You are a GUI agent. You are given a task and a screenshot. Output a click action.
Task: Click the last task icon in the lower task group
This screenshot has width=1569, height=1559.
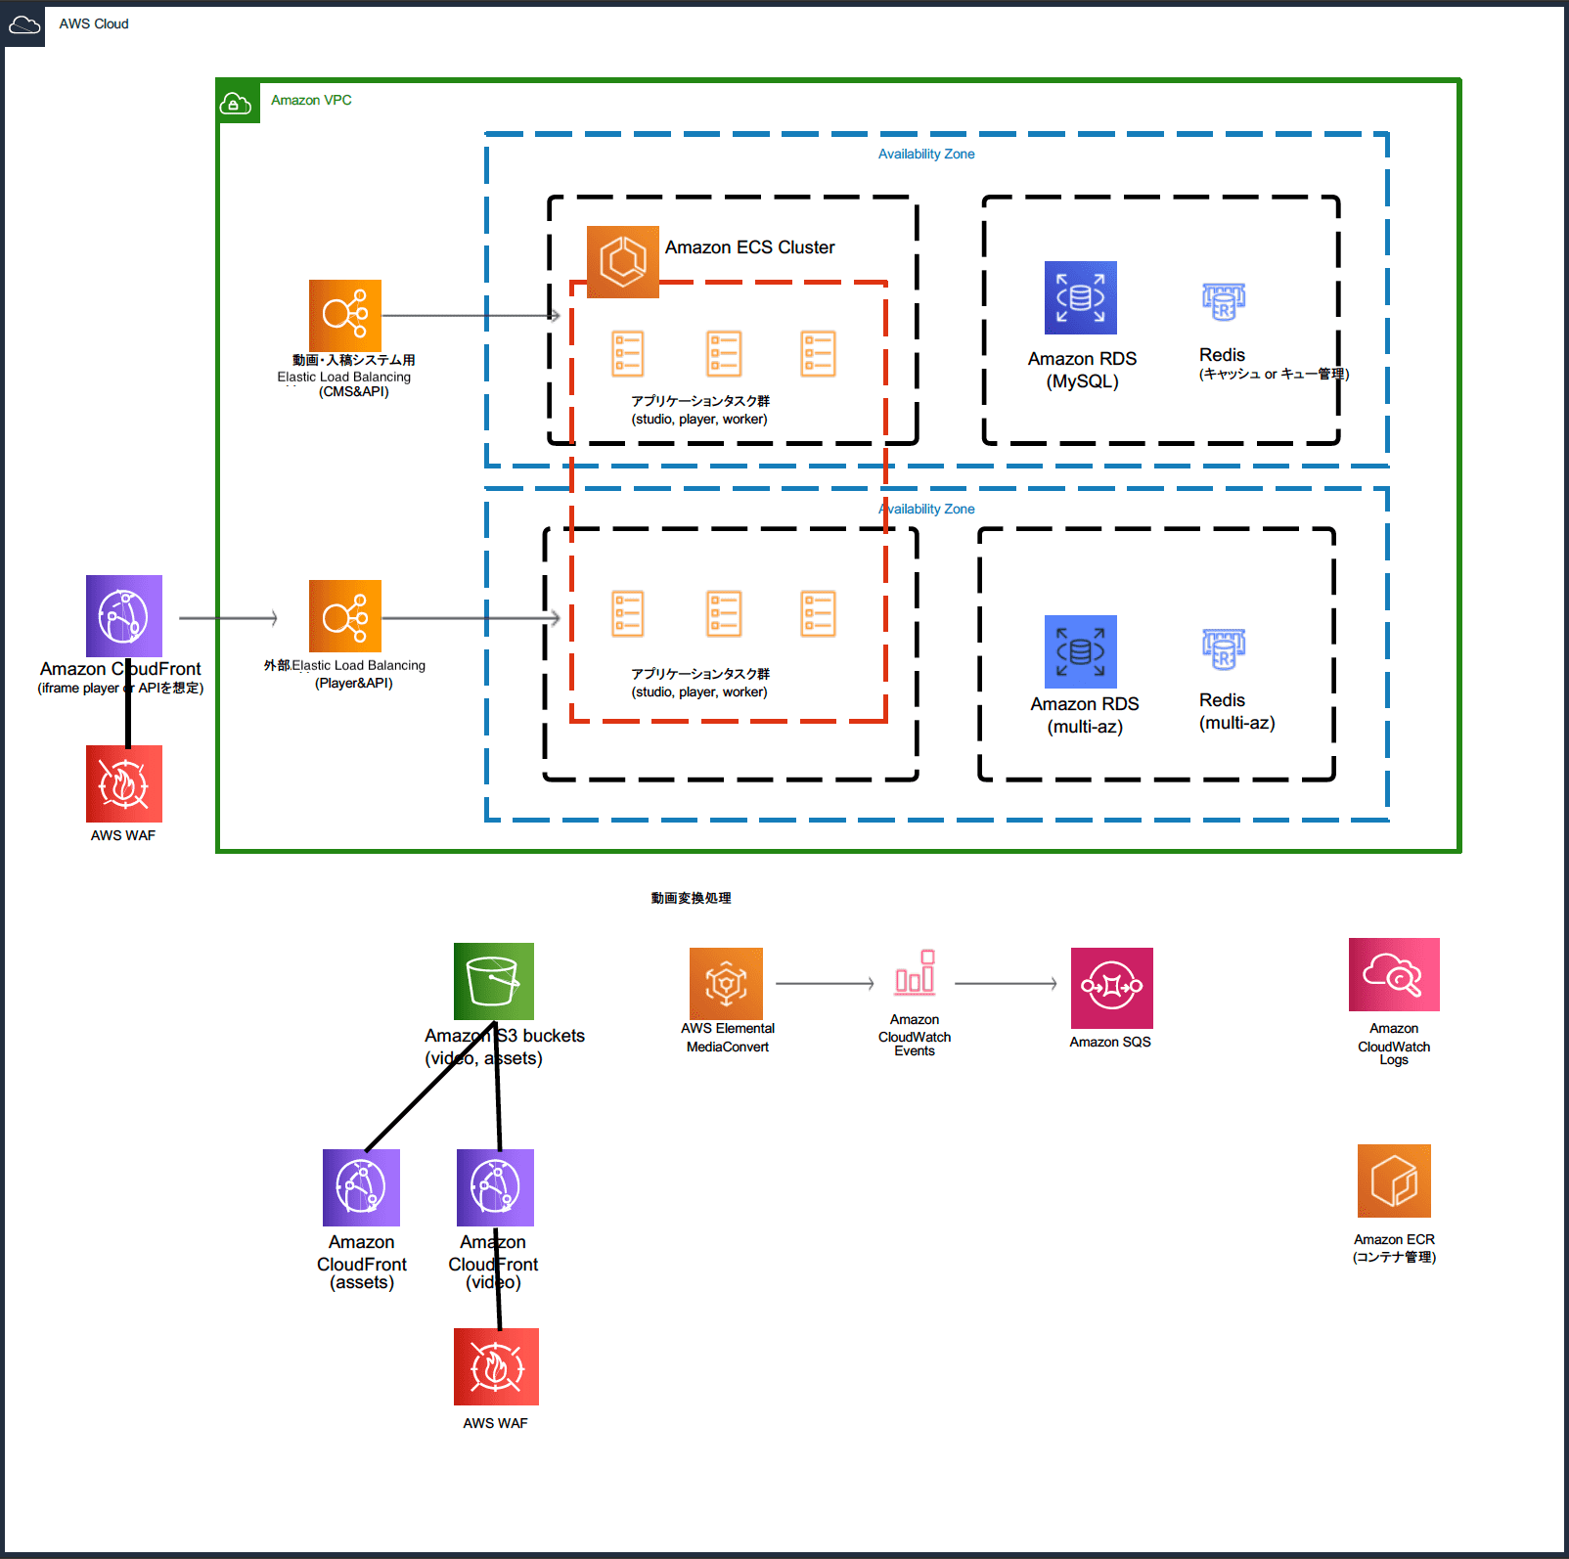pos(818,614)
